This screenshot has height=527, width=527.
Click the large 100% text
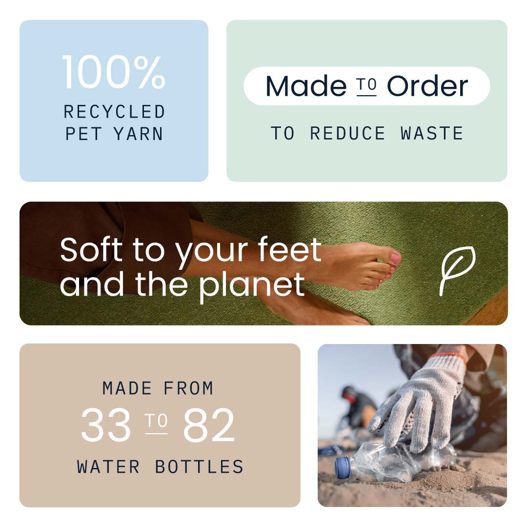(x=114, y=73)
